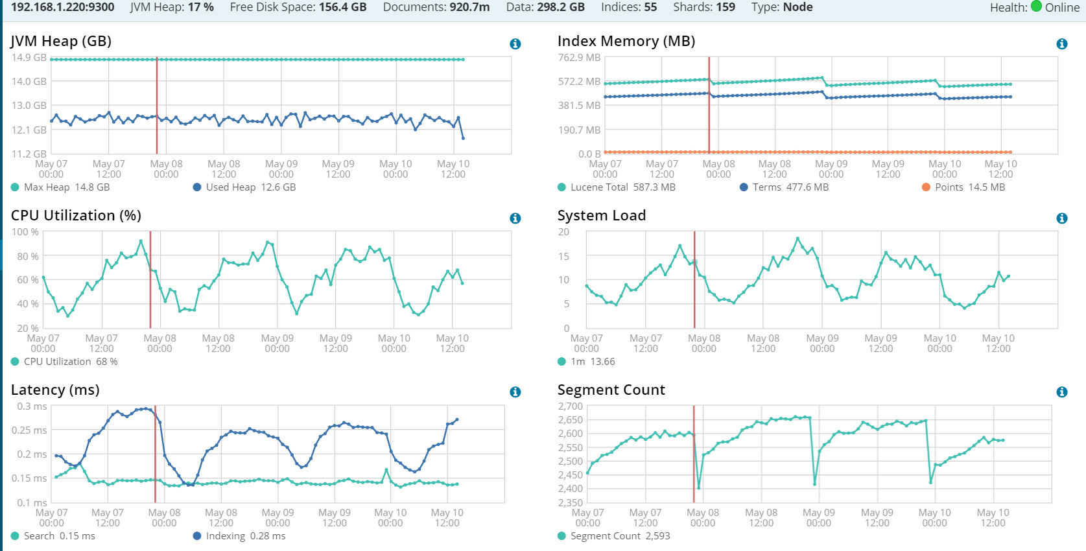
Task: Click the CPU Utilization legend entry
Action: pyautogui.click(x=64, y=362)
